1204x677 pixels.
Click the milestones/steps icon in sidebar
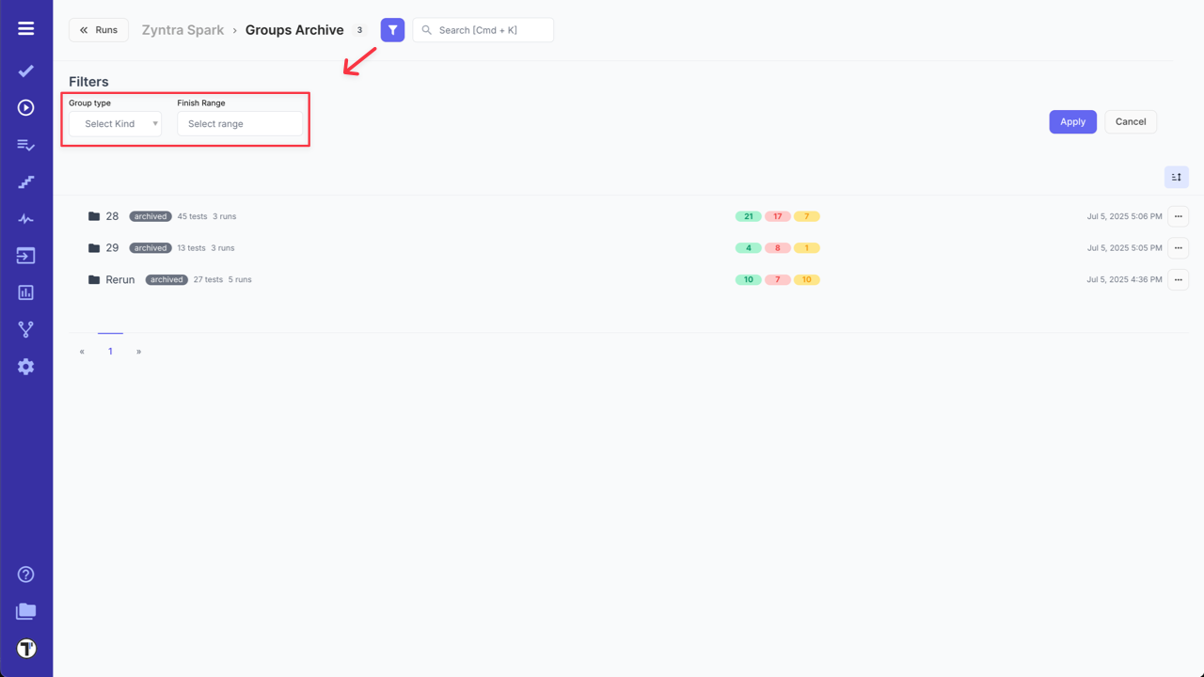click(x=25, y=181)
